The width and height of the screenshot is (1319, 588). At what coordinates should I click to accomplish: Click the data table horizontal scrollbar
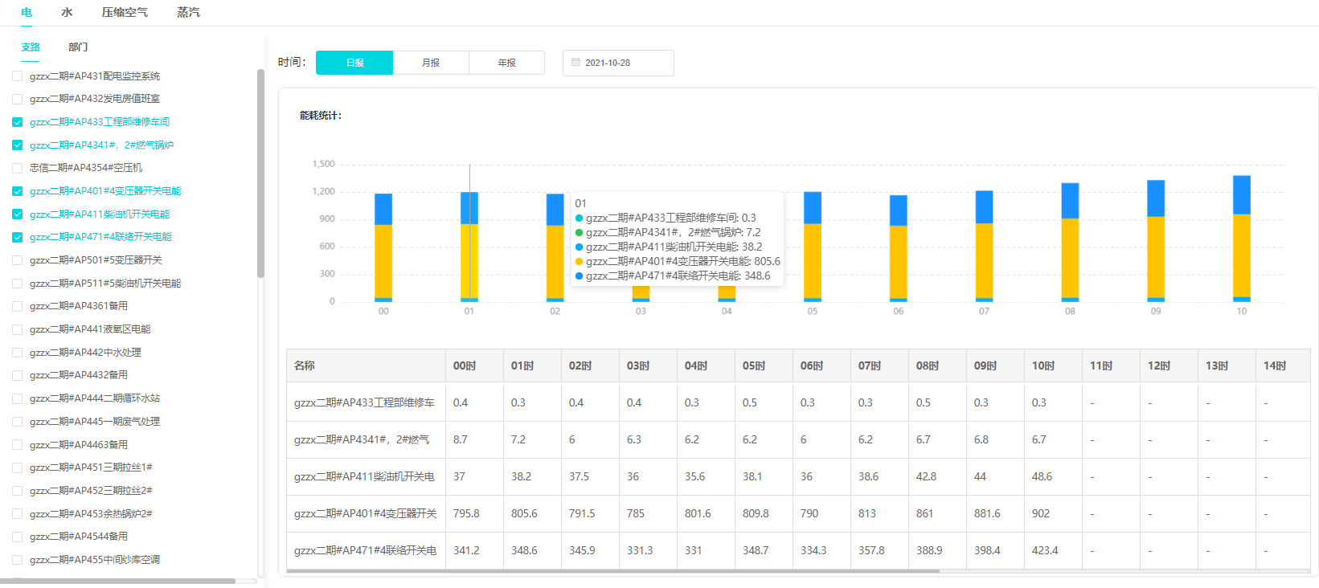click(612, 571)
